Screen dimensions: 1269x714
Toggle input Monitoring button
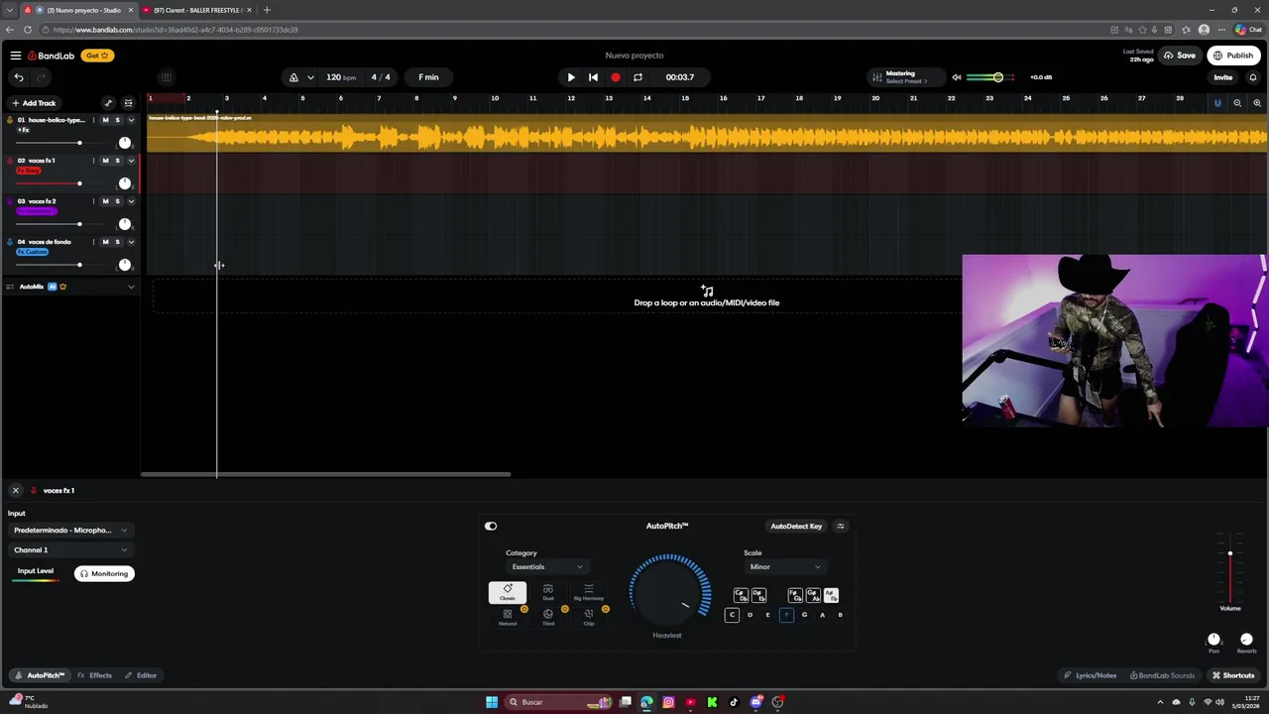(104, 573)
